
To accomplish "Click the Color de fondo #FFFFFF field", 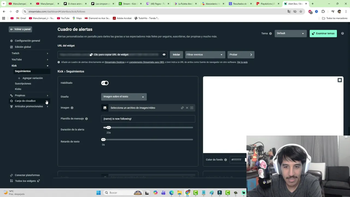I will pyautogui.click(x=238, y=160).
